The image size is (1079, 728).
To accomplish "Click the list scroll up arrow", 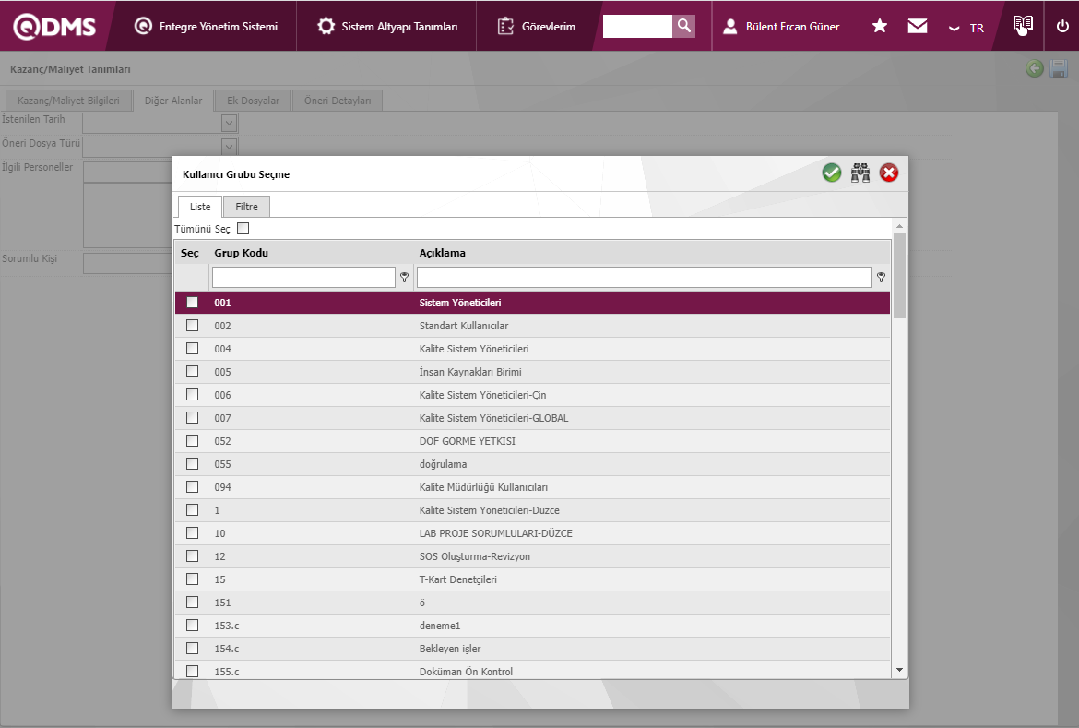I will 899,226.
